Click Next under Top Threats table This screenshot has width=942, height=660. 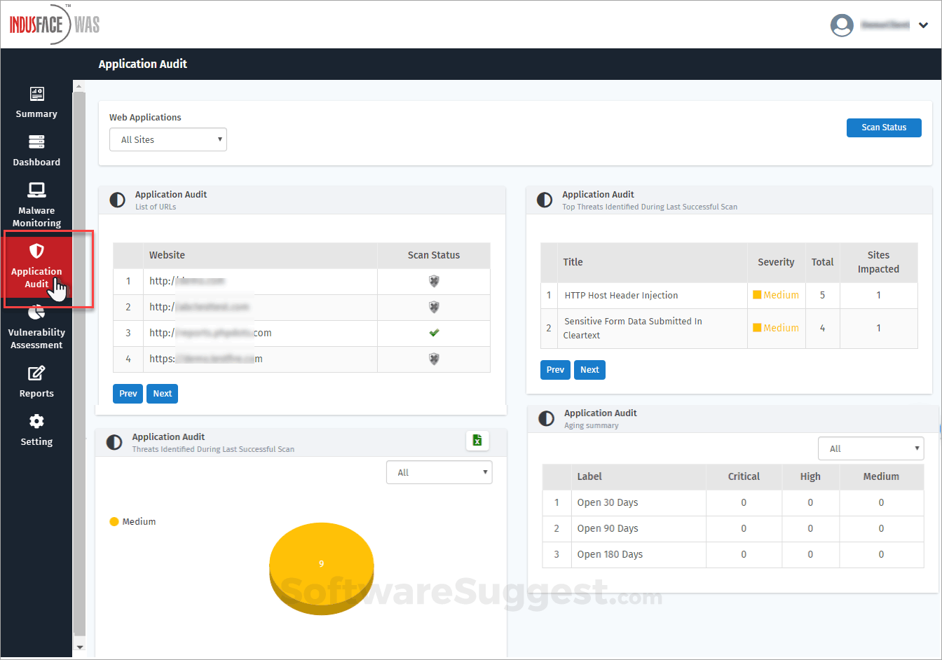coord(590,370)
